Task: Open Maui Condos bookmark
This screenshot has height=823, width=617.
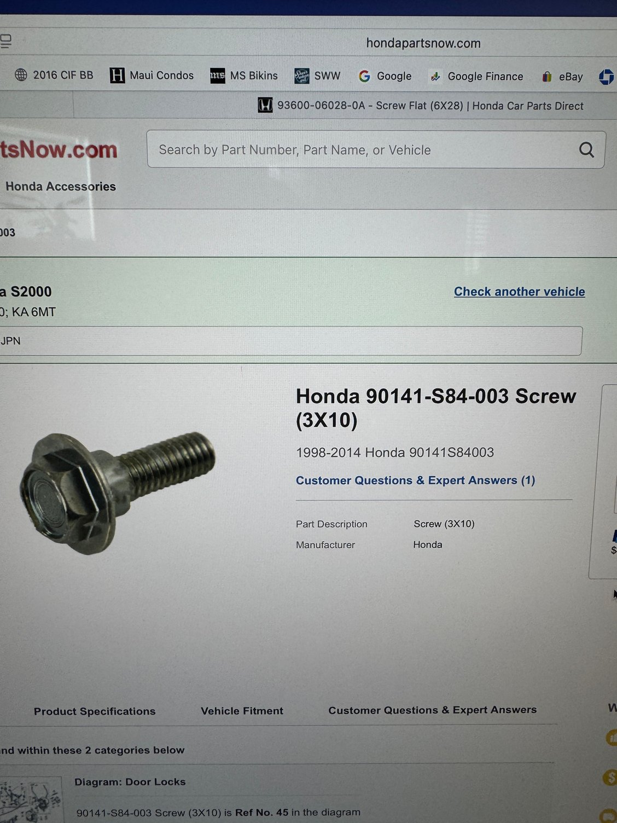Action: pyautogui.click(x=152, y=76)
